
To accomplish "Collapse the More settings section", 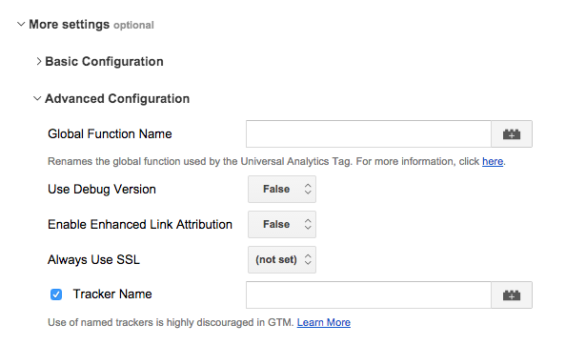I will coord(21,24).
